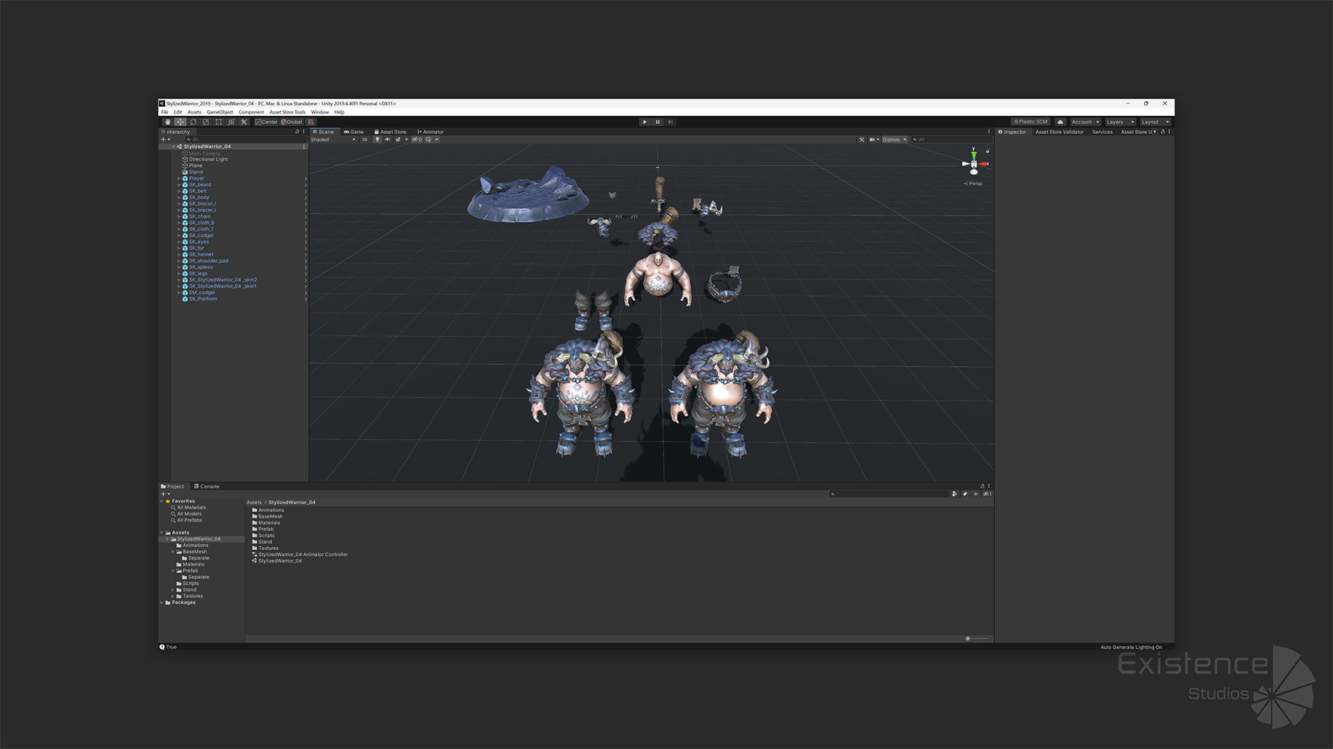The height and width of the screenshot is (749, 1333).
Task: Open the Layers dropdown
Action: [1120, 122]
